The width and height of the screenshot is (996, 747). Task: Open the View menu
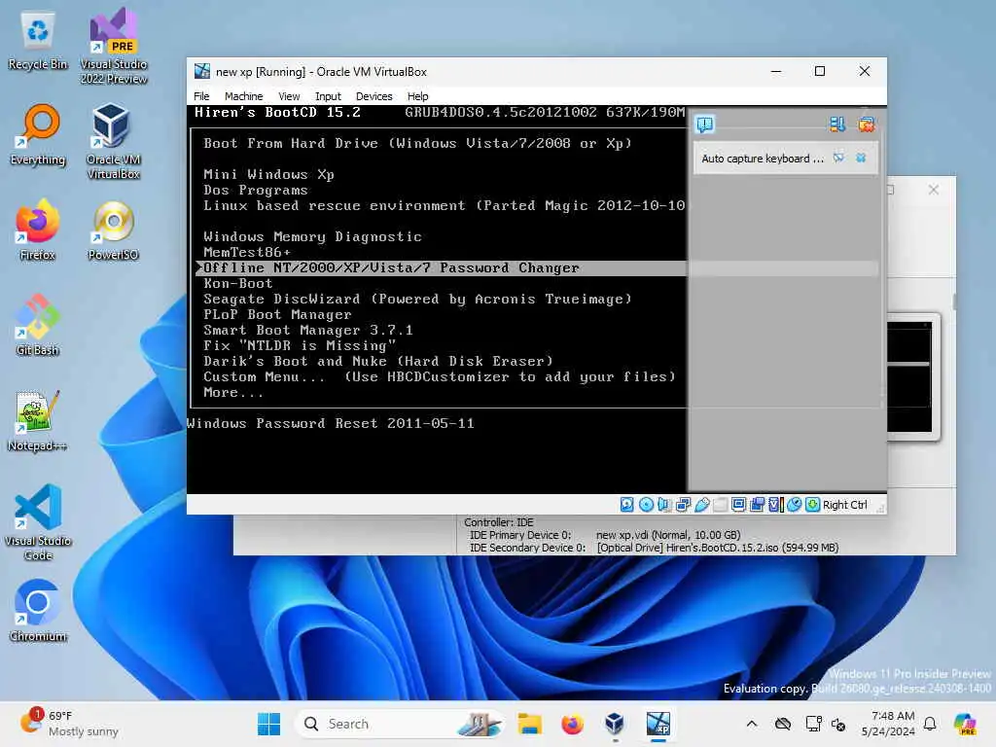(289, 96)
